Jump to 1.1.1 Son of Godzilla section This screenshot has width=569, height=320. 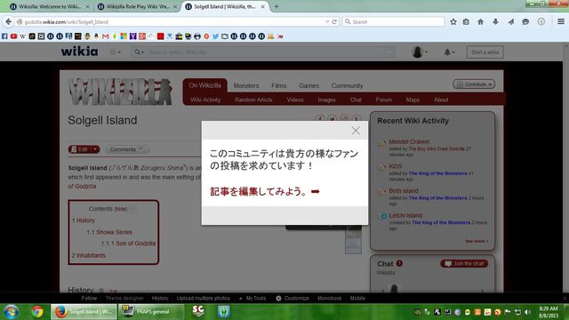click(128, 244)
